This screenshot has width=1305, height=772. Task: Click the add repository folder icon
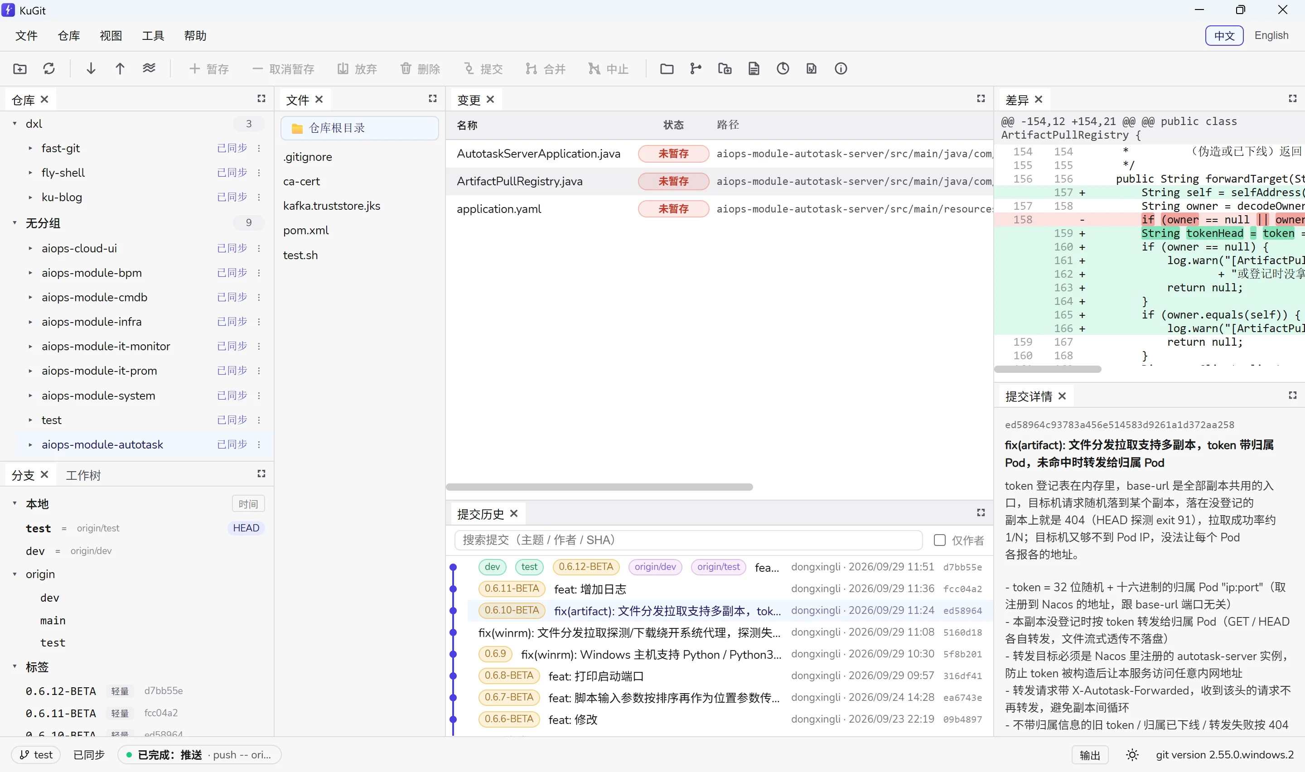point(20,69)
